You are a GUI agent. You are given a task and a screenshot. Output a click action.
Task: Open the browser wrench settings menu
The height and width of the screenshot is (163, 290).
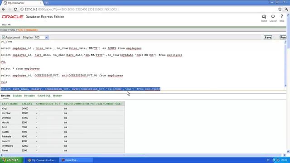tap(286, 9)
